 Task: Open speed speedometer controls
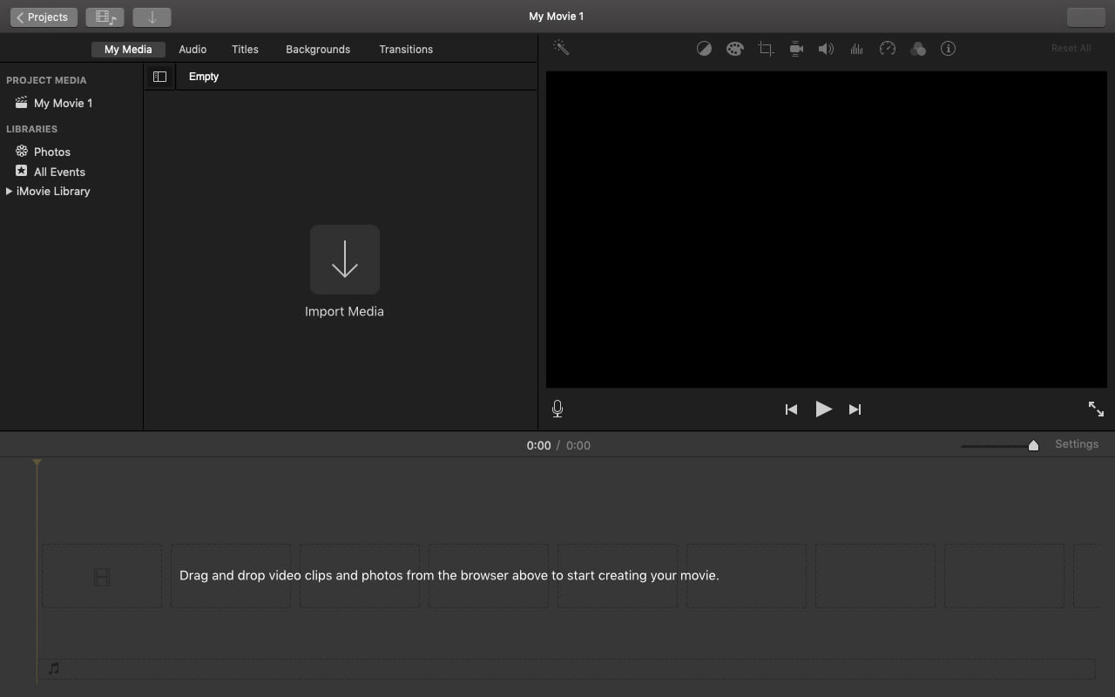point(888,49)
